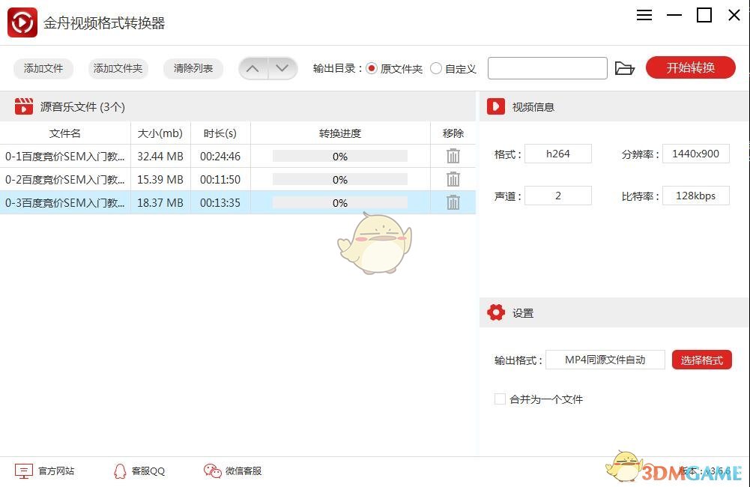Select the 原文件夹 output directory option
This screenshot has width=750, height=487.
pyautogui.click(x=372, y=68)
